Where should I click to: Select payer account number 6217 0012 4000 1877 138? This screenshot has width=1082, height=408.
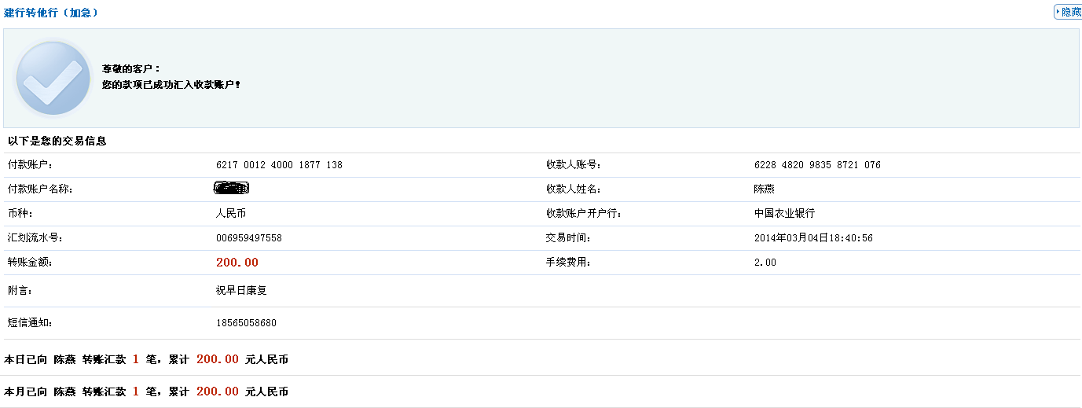click(x=279, y=165)
